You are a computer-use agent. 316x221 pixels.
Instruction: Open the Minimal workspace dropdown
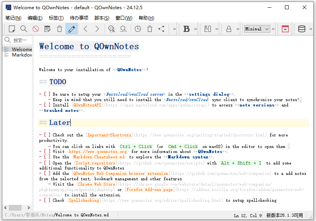tap(257, 29)
